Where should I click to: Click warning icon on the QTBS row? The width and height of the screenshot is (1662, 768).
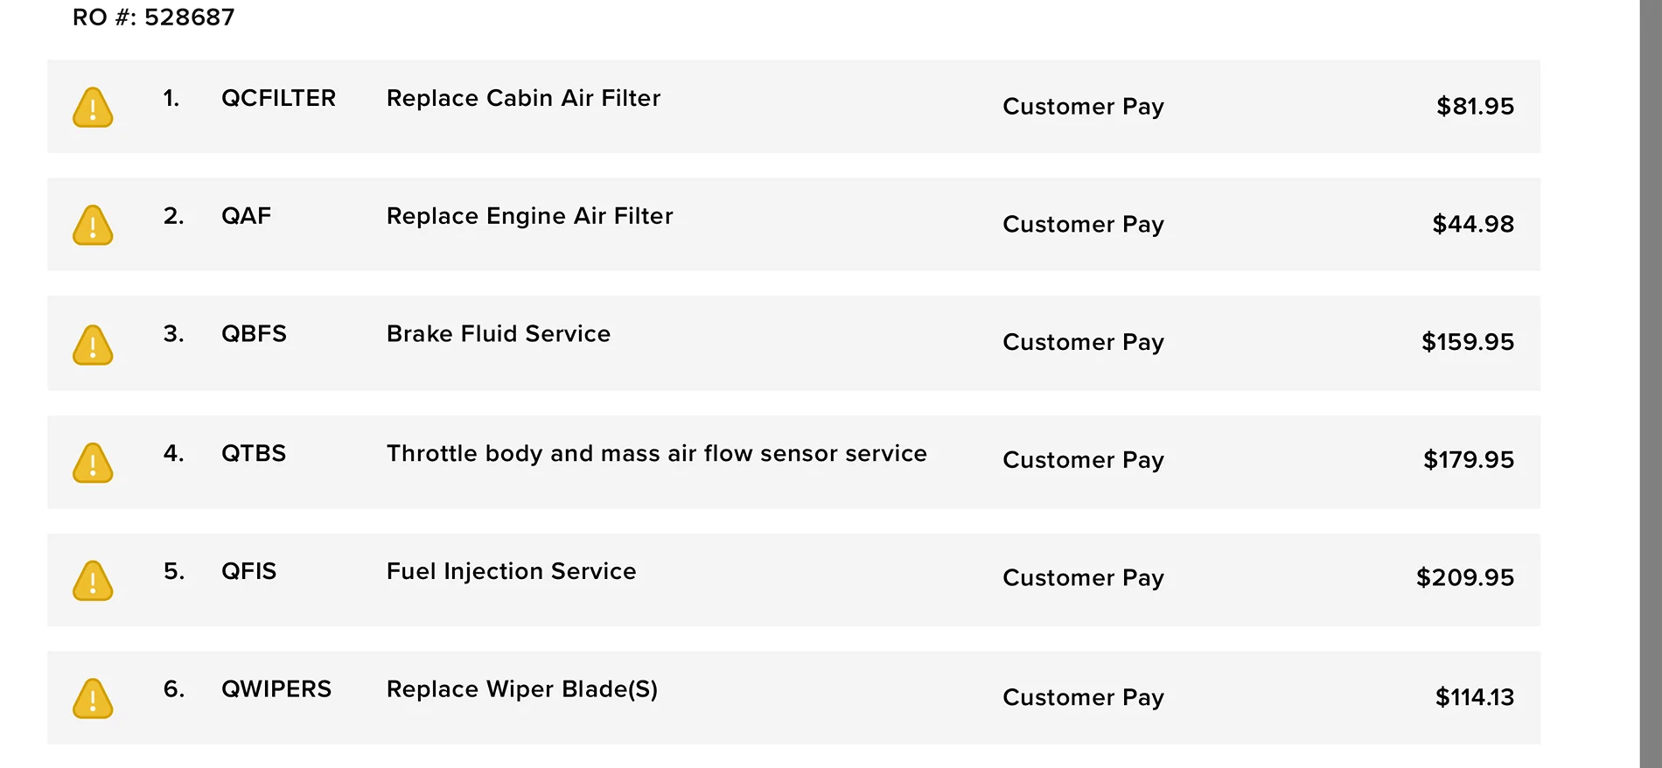93,463
